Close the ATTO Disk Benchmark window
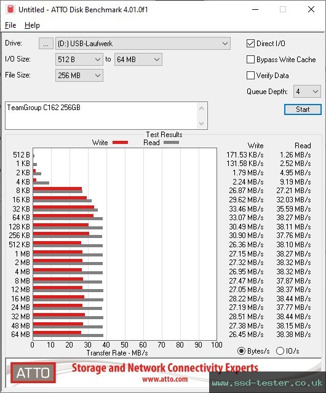Screen dimensions: 326x393 point(311,9)
